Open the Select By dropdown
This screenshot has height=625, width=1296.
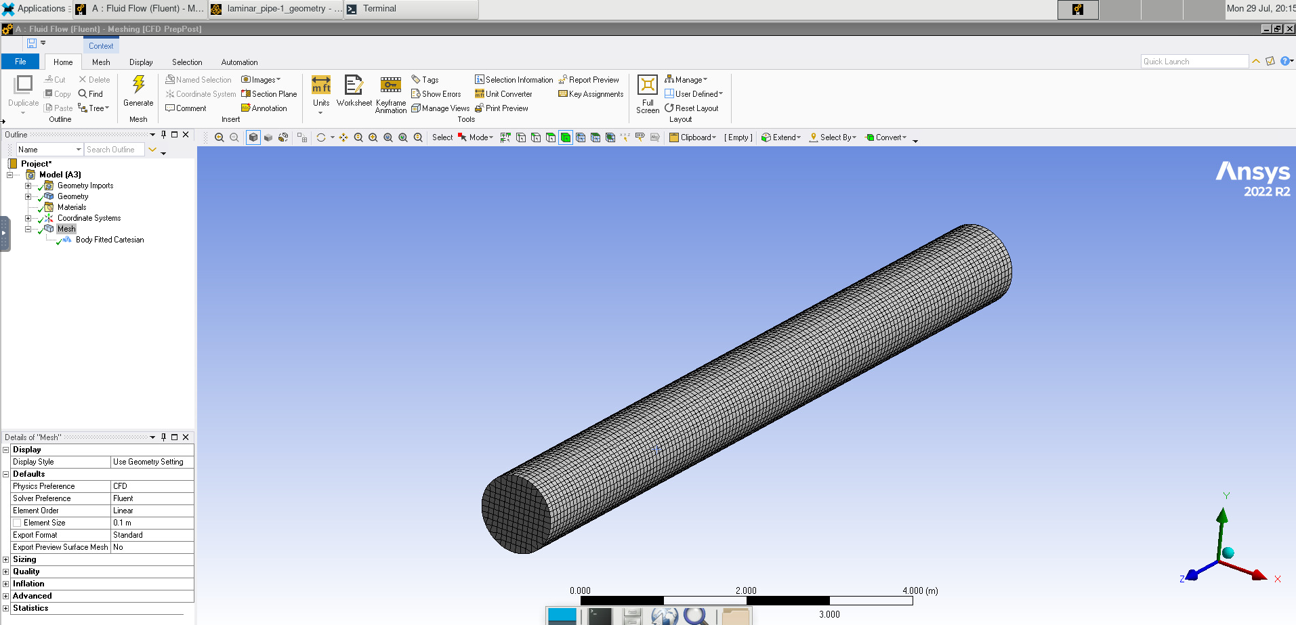pos(833,137)
